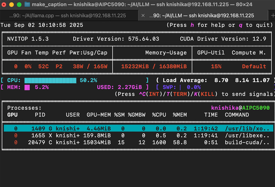Viewport: 275px width, 187px height.
Task: Click the 52C temperature value
Action: coord(43,66)
